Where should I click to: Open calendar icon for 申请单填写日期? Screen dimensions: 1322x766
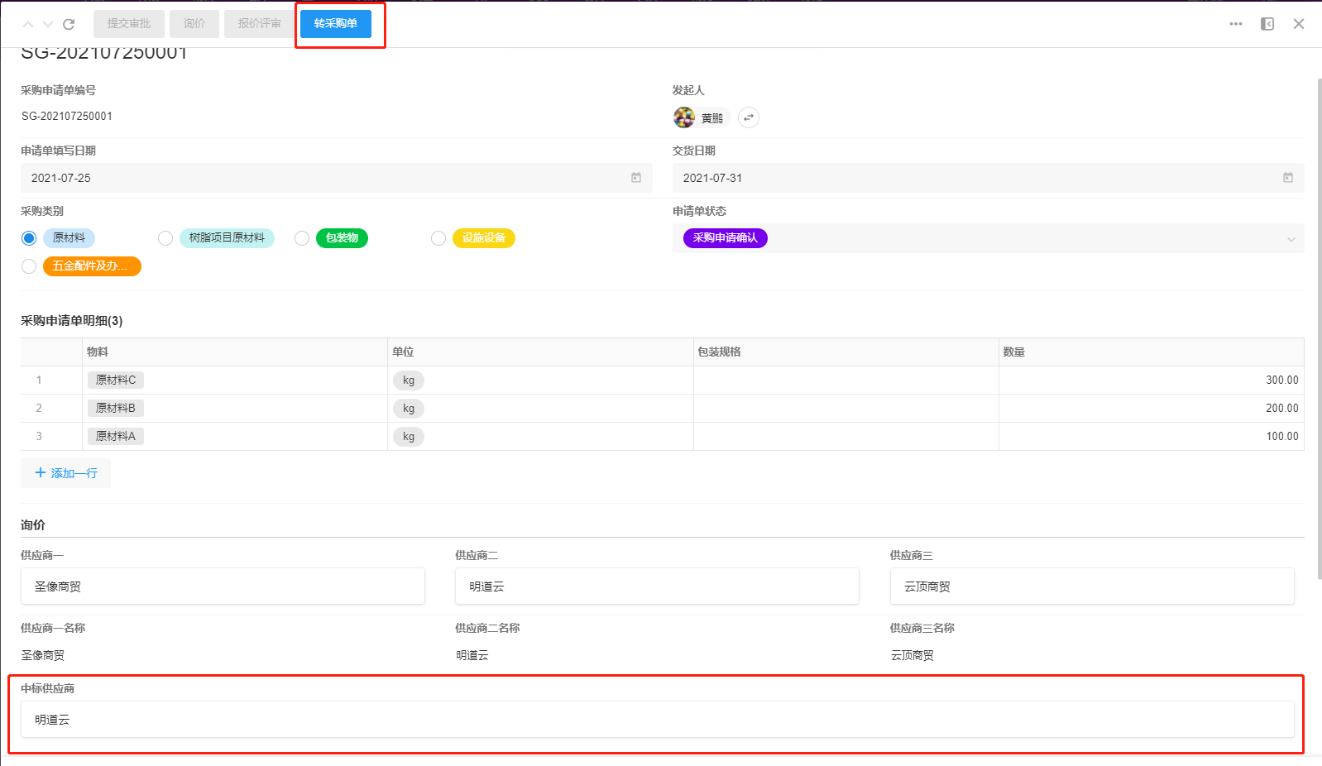[636, 178]
